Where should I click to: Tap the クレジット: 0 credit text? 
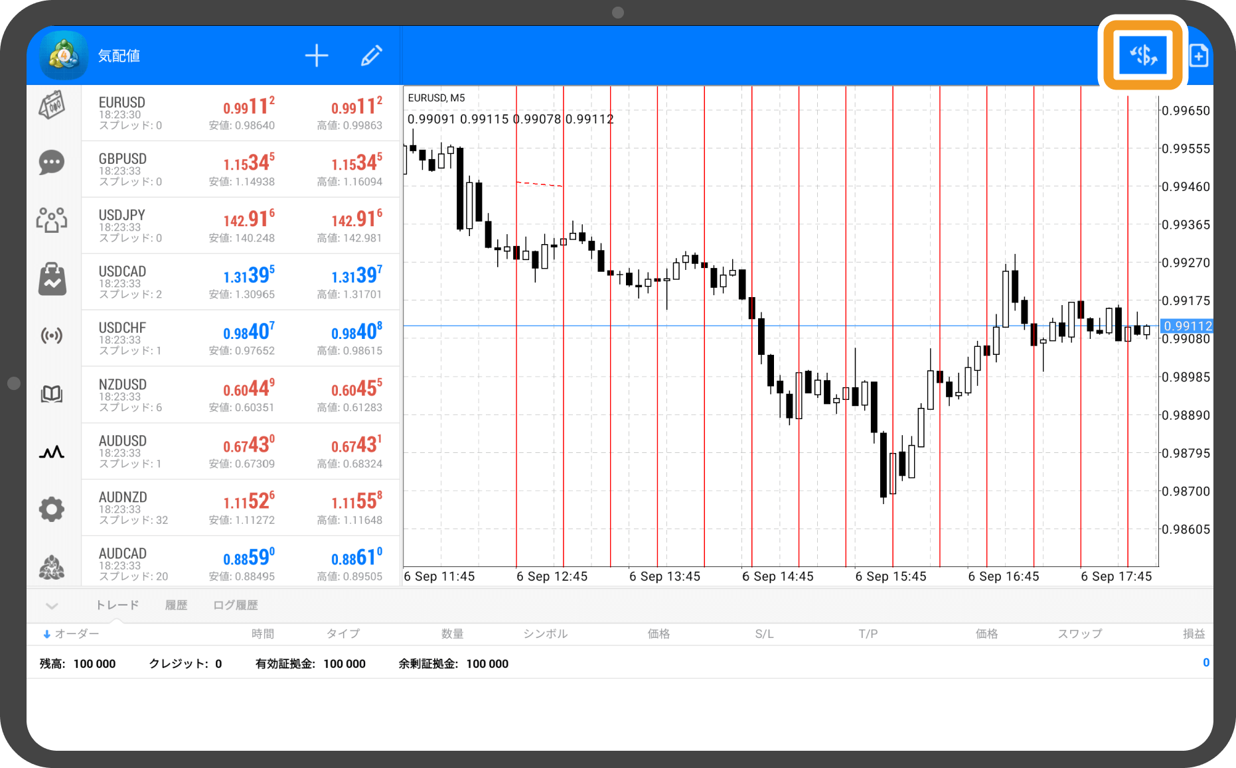185,664
